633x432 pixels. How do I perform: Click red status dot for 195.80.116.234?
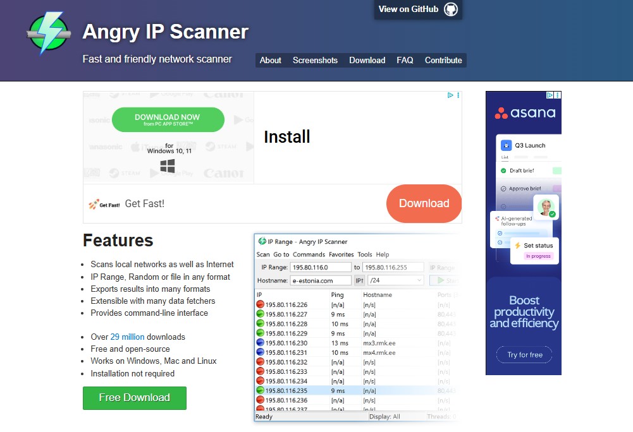click(x=260, y=381)
